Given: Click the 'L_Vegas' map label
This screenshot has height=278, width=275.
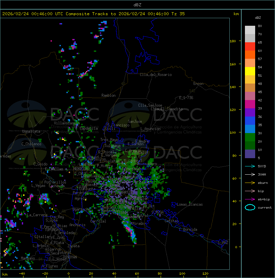Looking at the screenshot, I should (x=38, y=186).
